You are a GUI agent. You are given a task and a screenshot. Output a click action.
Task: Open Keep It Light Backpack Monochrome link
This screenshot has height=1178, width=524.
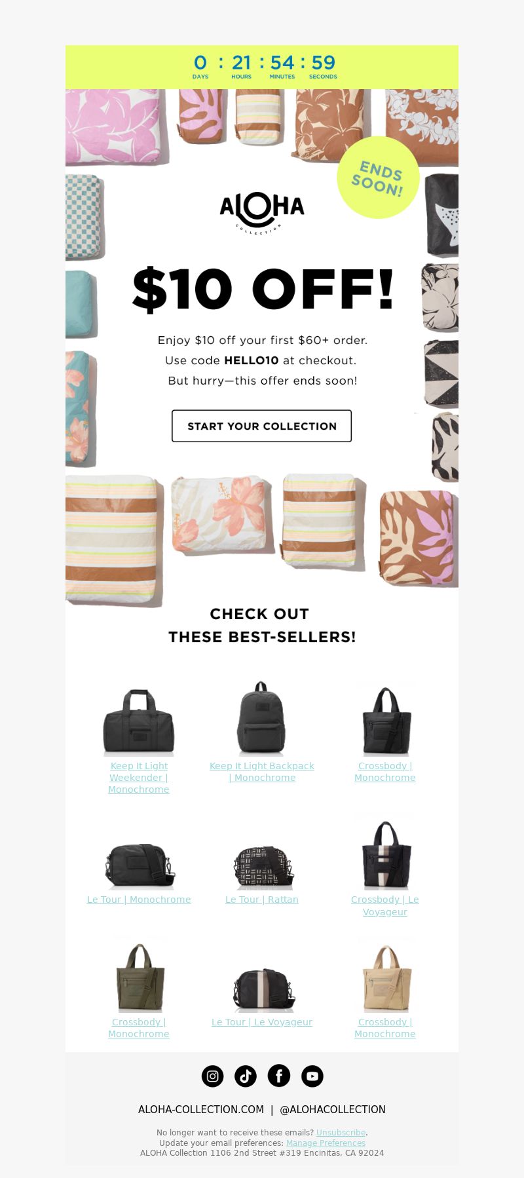[x=262, y=772]
